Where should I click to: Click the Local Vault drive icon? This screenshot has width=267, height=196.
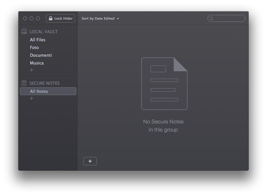coord(24,31)
